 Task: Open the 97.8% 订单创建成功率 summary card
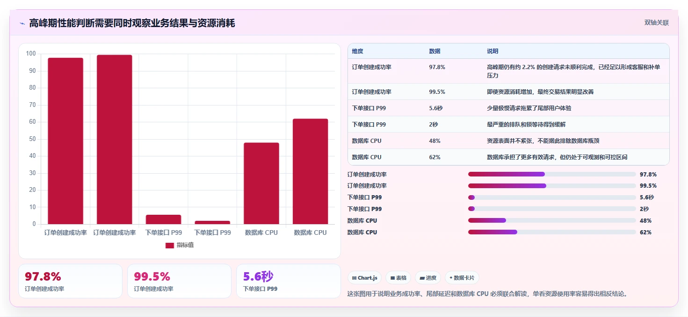tap(70, 281)
